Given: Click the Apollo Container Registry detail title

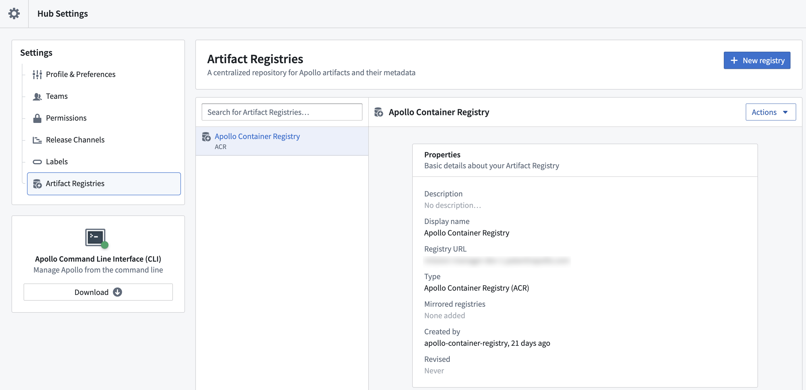Looking at the screenshot, I should coord(439,112).
